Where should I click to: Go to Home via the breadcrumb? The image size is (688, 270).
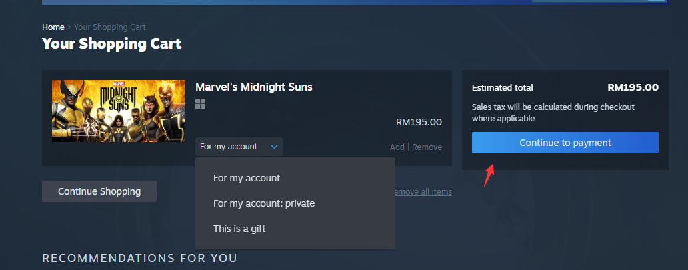click(53, 27)
